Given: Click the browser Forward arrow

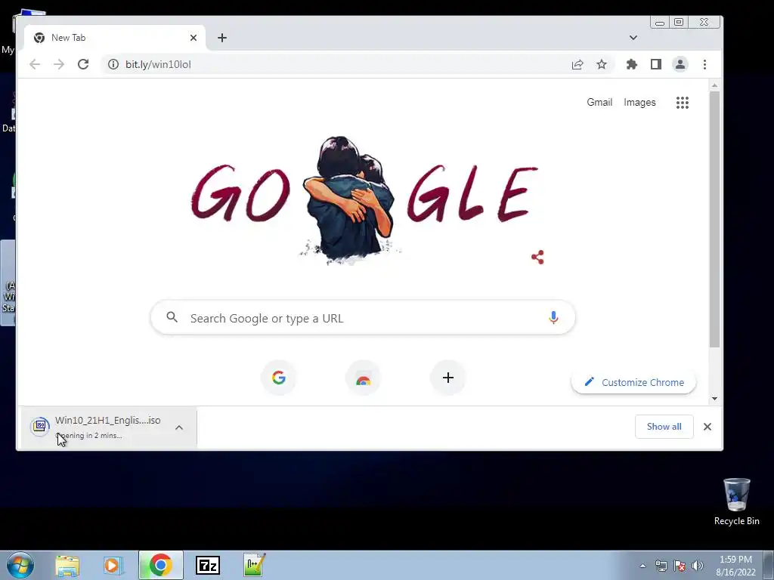Looking at the screenshot, I should pyautogui.click(x=59, y=64).
